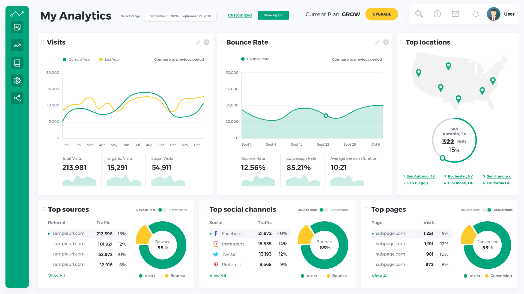524x294 pixels.
Task: Click the search icon in top navigation
Action: pos(419,14)
